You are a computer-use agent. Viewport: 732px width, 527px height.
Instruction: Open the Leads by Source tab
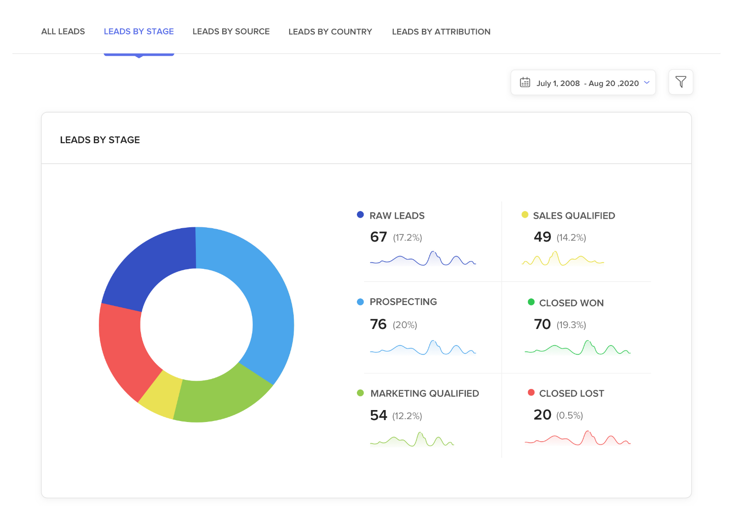pos(231,32)
